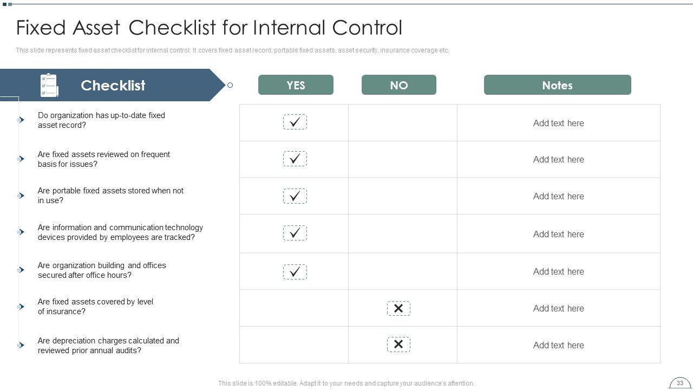This screenshot has width=693, height=390.
Task: Click the clipboard checklist icon
Action: tap(49, 86)
